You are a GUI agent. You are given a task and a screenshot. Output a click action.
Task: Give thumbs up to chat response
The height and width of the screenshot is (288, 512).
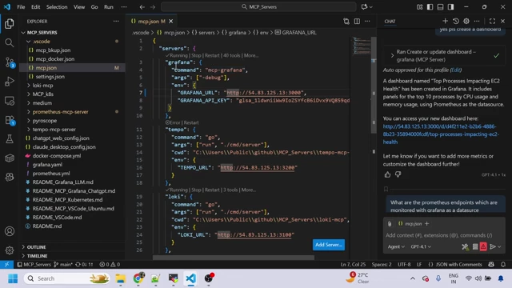pyautogui.click(x=387, y=174)
